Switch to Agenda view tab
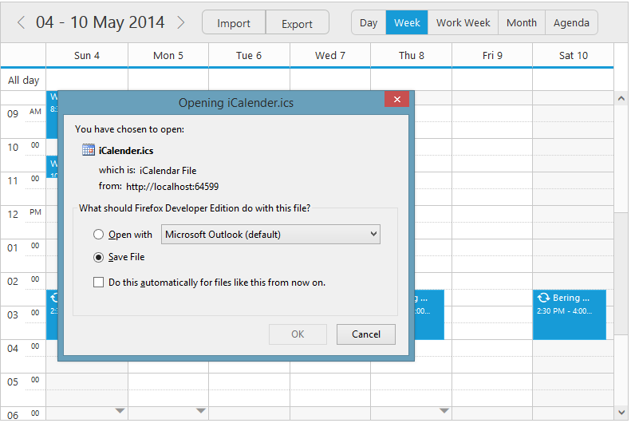Image resolution: width=631 pixels, height=423 pixels. pyautogui.click(x=572, y=22)
